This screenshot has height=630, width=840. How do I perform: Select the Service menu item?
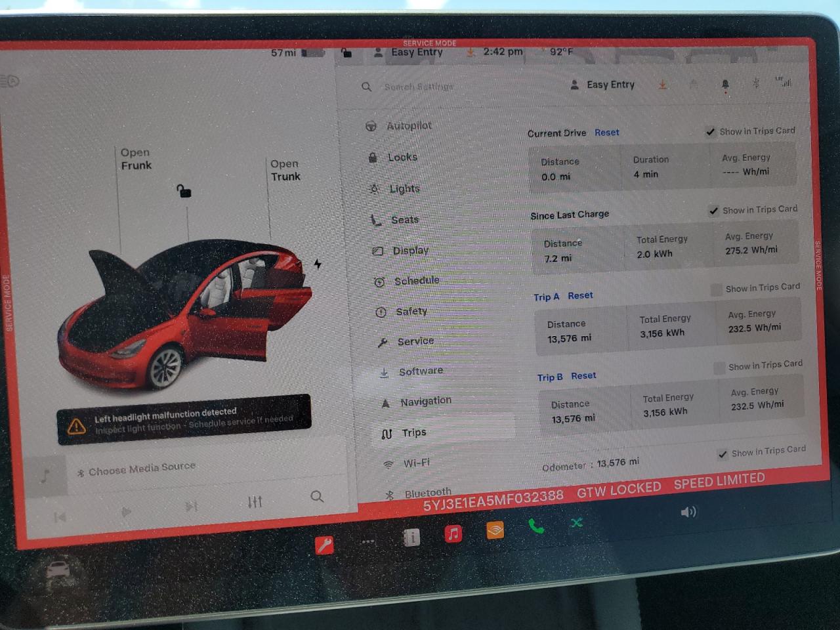coord(406,341)
